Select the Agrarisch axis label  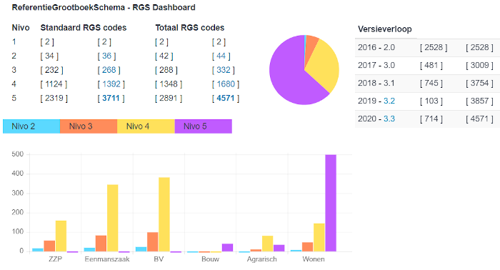[x=262, y=259]
